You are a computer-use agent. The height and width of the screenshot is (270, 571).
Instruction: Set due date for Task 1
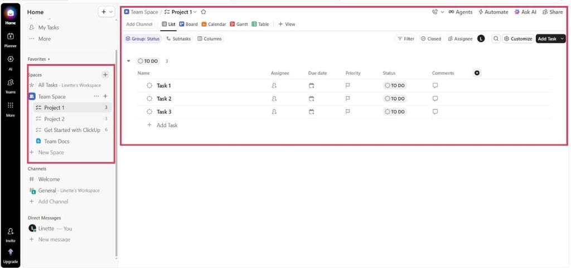click(x=311, y=85)
